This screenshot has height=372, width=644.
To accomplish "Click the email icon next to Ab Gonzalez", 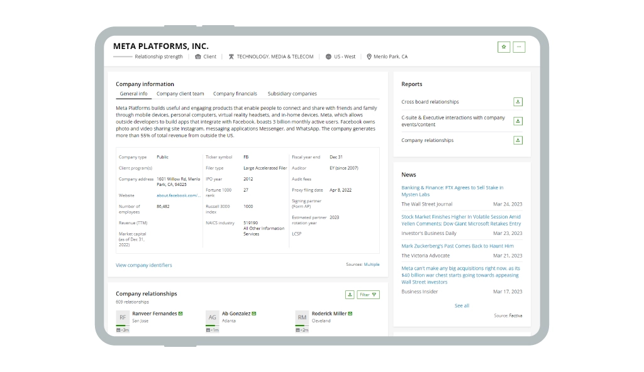I will [254, 314].
